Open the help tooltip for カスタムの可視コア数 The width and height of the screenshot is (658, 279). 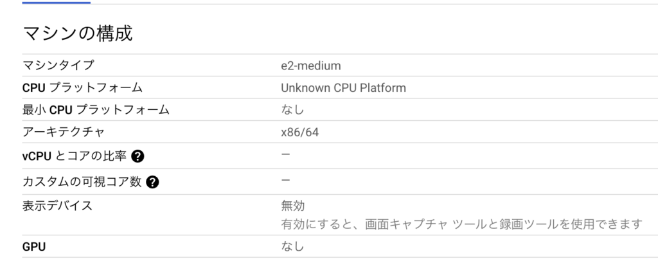pyautogui.click(x=153, y=182)
